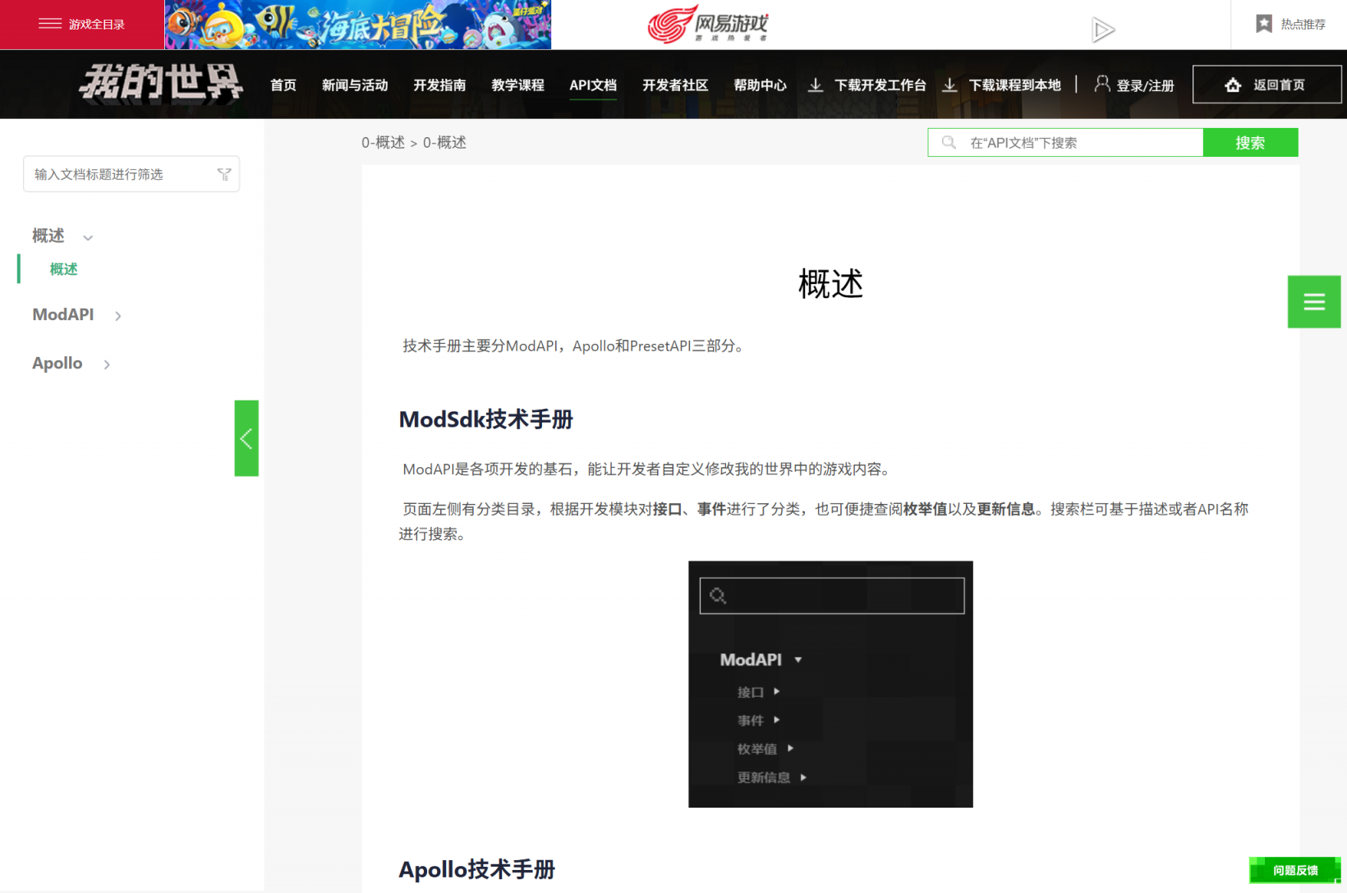Go to 首页 in navigation

pos(283,85)
